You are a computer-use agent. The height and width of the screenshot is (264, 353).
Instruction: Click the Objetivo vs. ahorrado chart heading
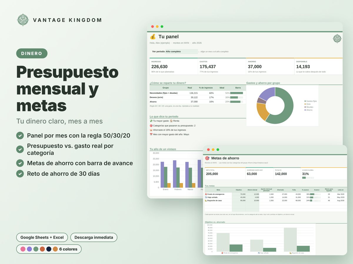(x=215, y=222)
